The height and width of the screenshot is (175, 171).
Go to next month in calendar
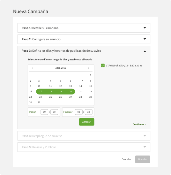(89, 68)
